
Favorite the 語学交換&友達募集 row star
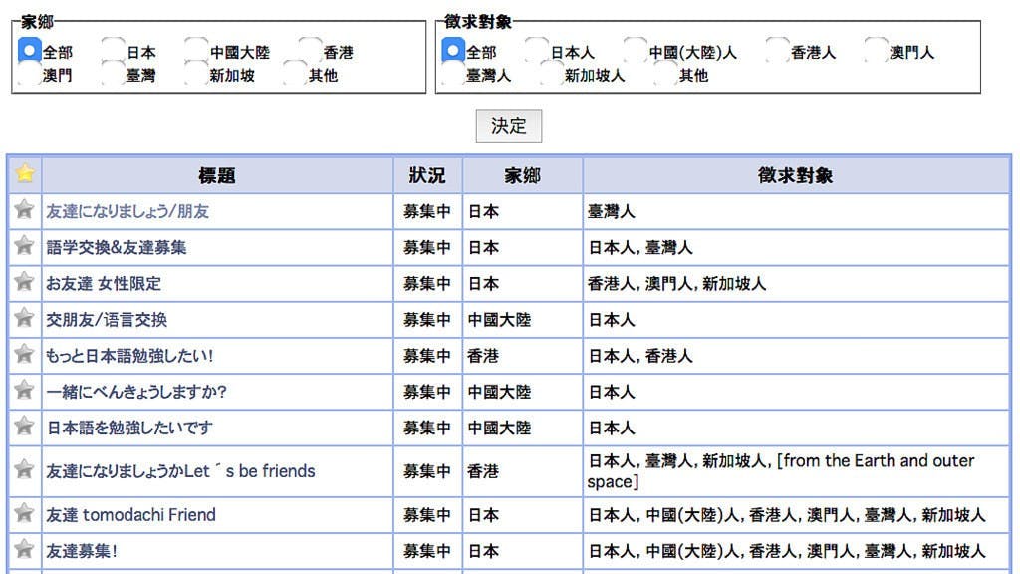25,246
